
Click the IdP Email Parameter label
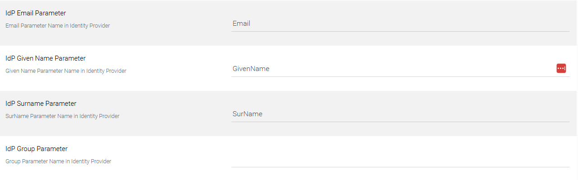(36, 13)
